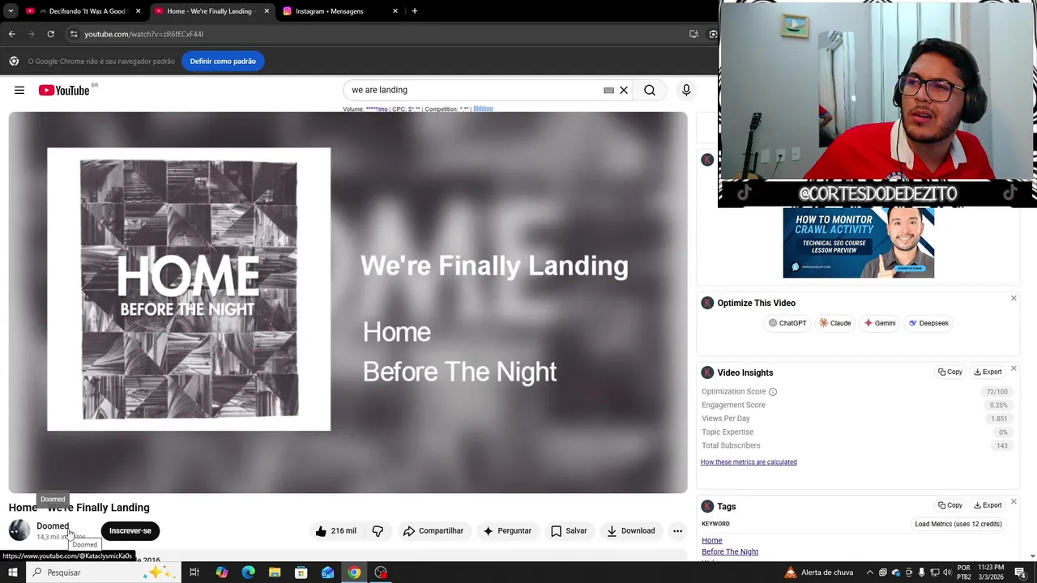Export the Video Insights data

[x=988, y=372]
